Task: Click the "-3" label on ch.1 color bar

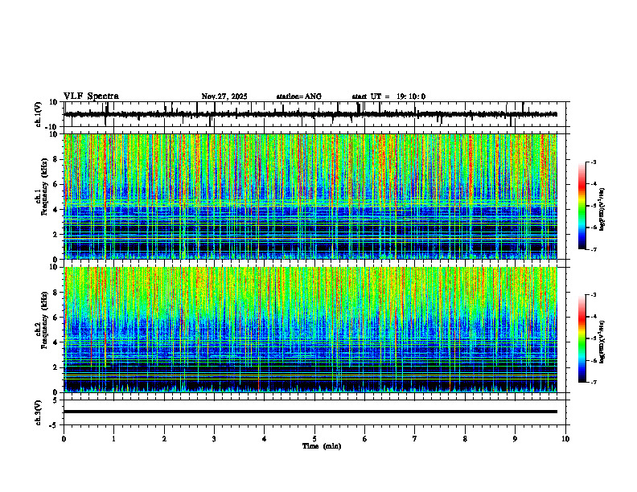Action: (594, 162)
